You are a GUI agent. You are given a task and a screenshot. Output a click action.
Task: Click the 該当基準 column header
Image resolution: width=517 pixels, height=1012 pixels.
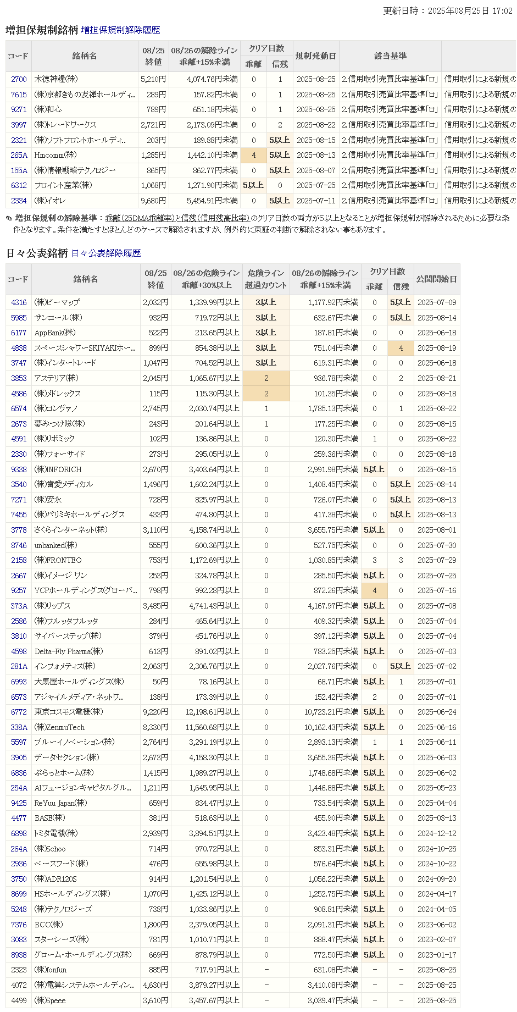390,56
